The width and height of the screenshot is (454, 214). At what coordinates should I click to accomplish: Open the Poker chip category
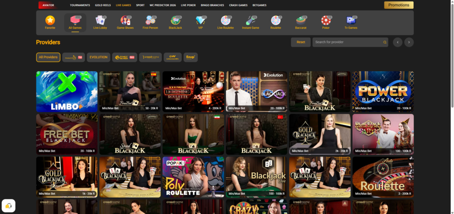tap(326, 23)
